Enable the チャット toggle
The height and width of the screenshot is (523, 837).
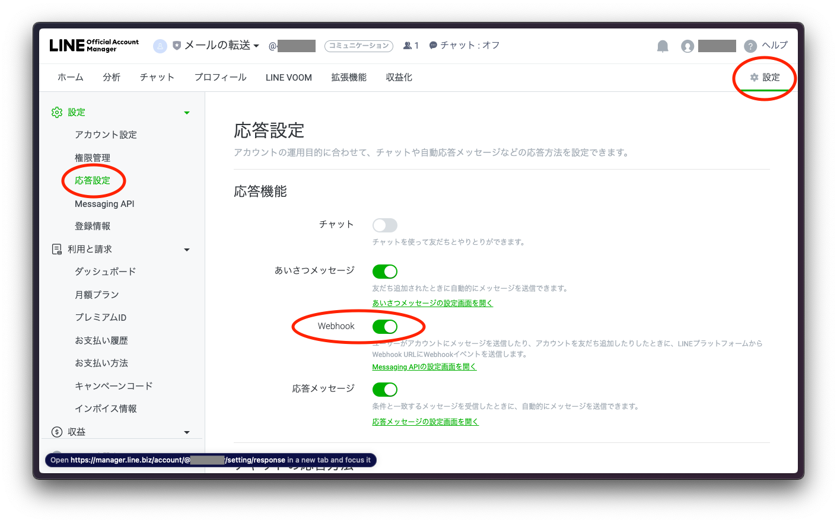(384, 225)
